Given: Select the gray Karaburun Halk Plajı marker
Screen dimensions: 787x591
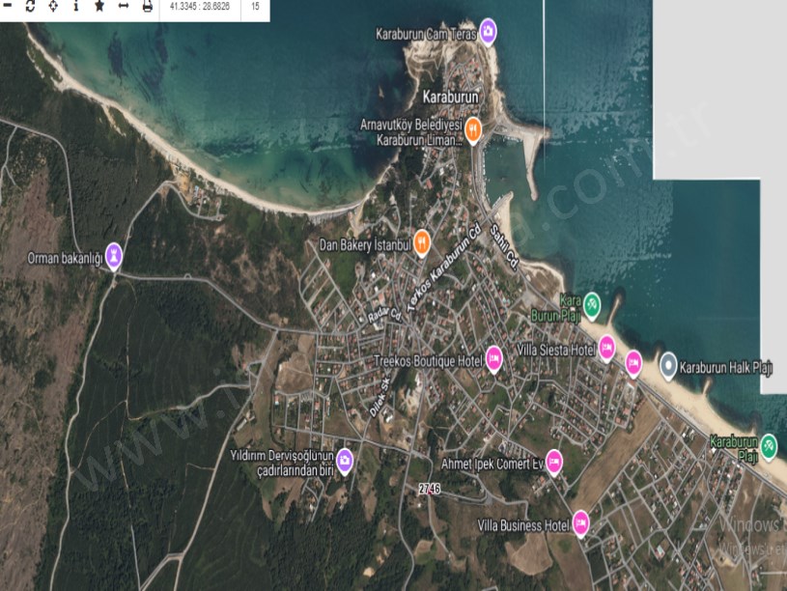Looking at the screenshot, I should click(670, 365).
